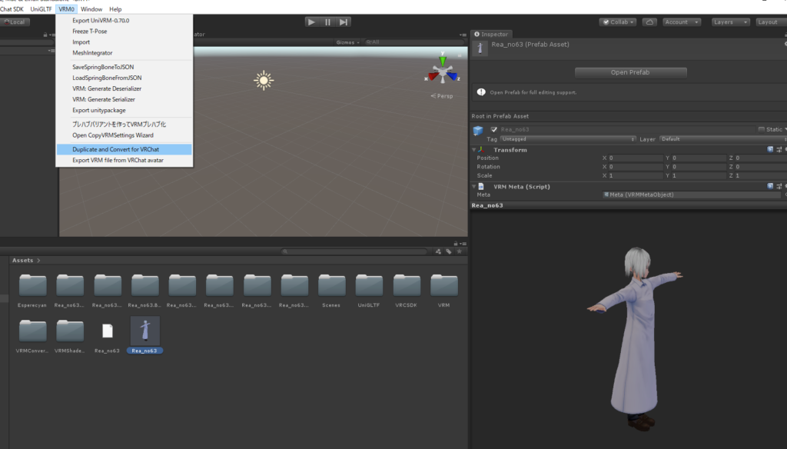
Task: Click the blue Z axis cone of gizmo
Action: 453,76
